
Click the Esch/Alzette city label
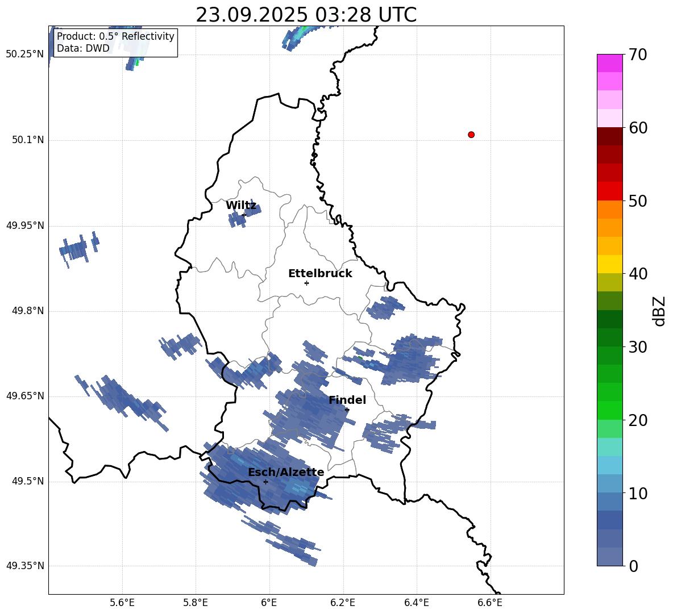tap(286, 473)
